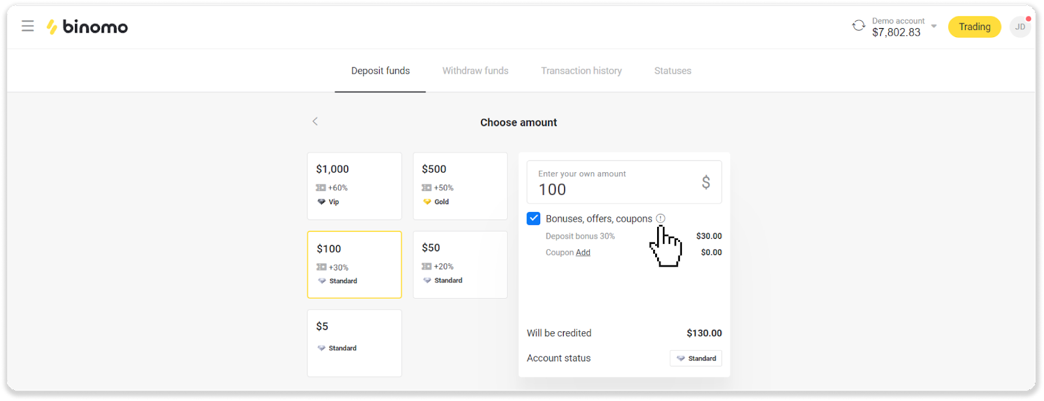The height and width of the screenshot is (401, 1044).
Task: Open the JD profile avatar
Action: tap(1019, 27)
